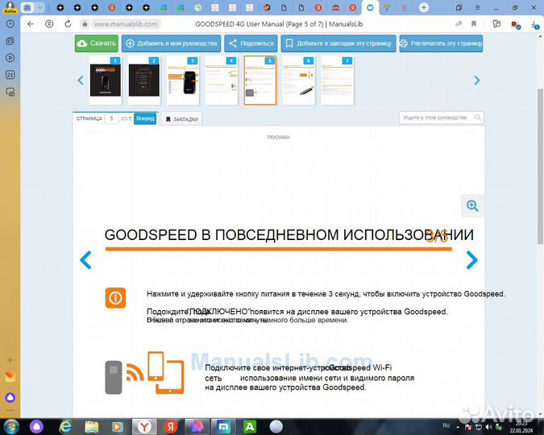Open page 7 thumbnail
Screen dimensions: 544x435
tap(338, 80)
